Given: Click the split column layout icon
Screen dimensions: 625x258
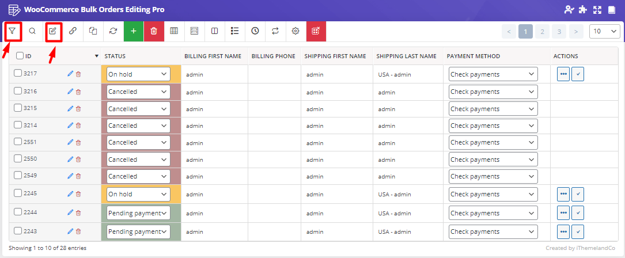Looking at the screenshot, I should tap(215, 31).
